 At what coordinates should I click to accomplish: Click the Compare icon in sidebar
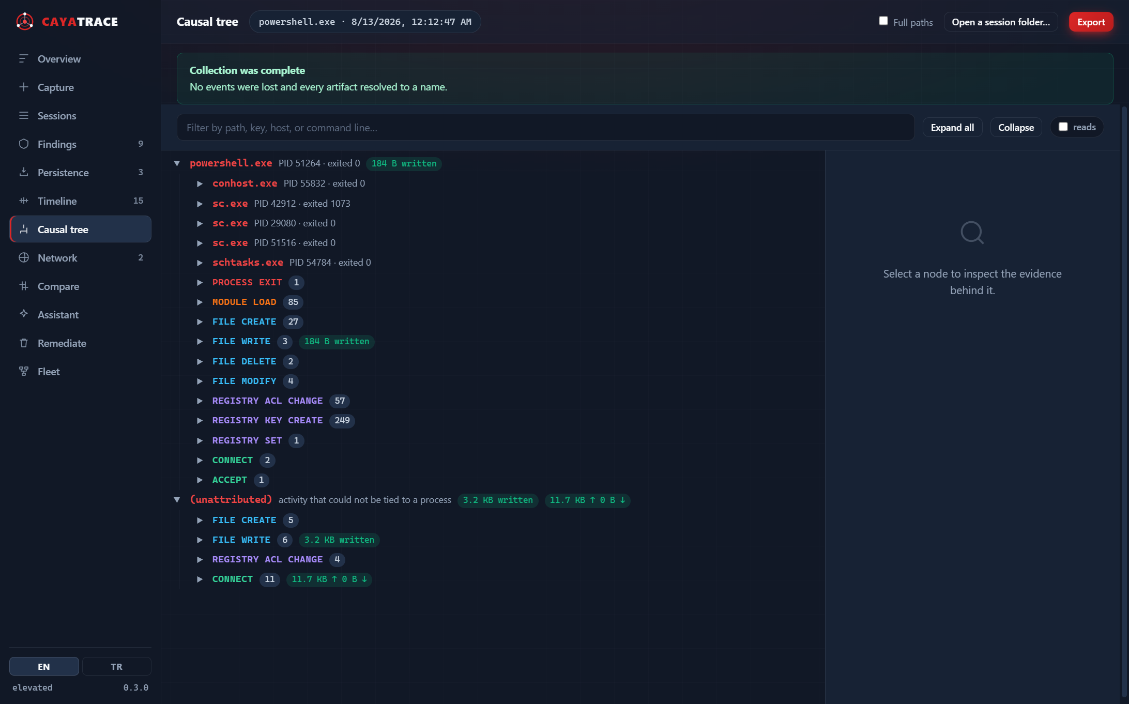click(x=24, y=286)
